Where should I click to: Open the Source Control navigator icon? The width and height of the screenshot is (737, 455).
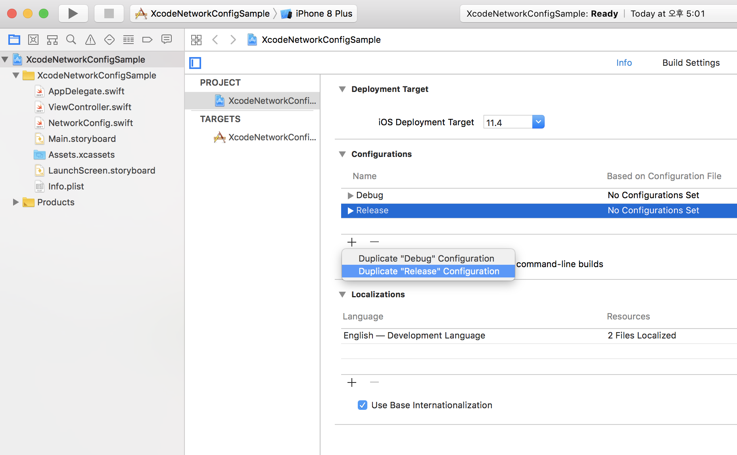tap(33, 40)
